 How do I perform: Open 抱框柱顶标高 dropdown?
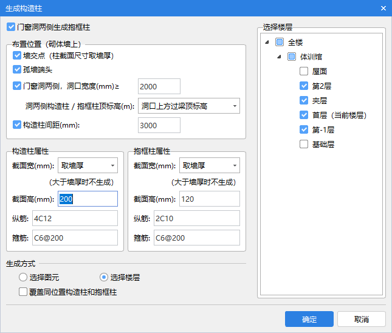189,106
